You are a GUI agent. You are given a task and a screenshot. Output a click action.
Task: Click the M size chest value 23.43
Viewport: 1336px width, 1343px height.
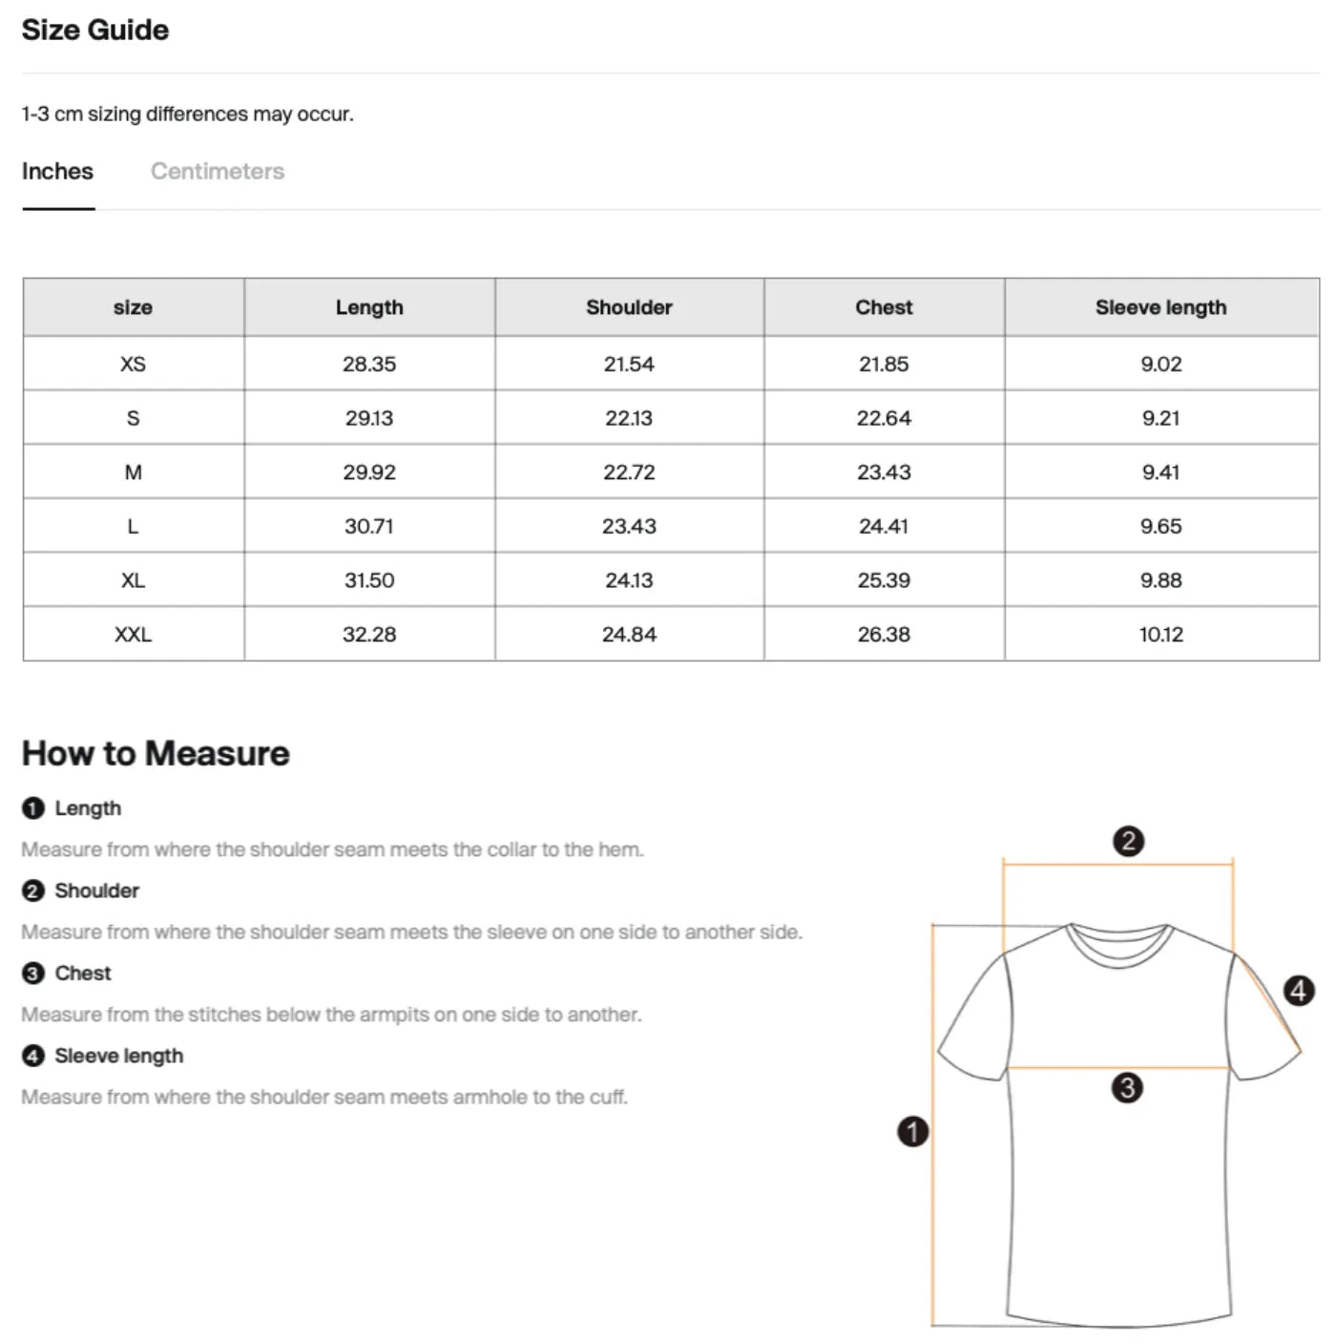[884, 472]
